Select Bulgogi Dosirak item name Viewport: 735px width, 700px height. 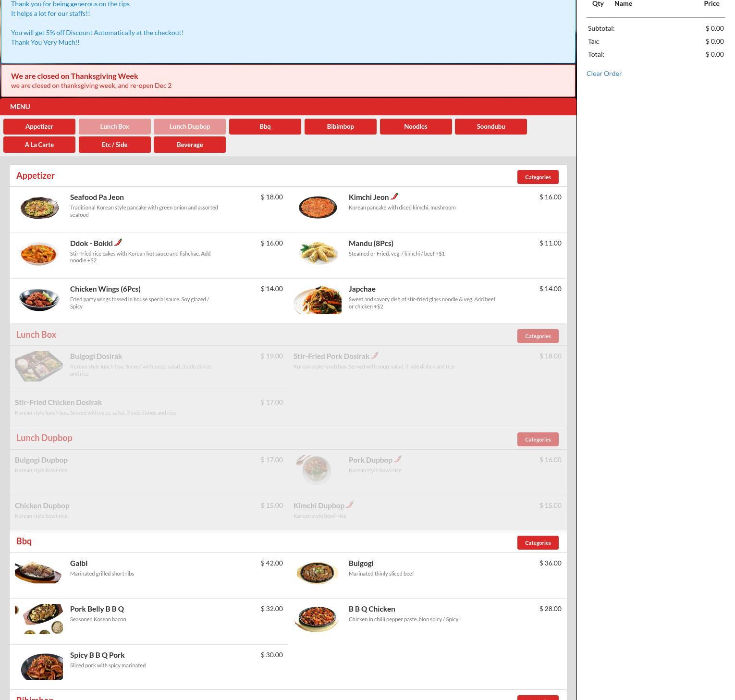tap(96, 356)
